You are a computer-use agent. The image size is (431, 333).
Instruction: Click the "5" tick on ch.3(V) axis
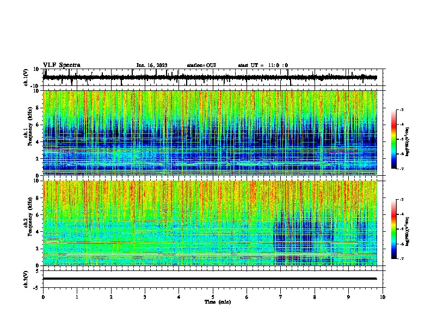38,271
